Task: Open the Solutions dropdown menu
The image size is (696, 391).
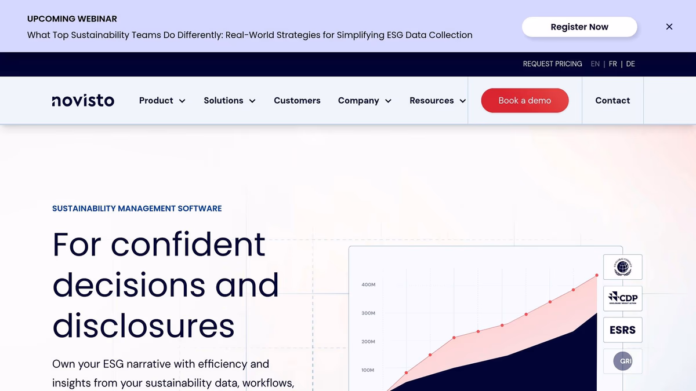Action: point(229,101)
